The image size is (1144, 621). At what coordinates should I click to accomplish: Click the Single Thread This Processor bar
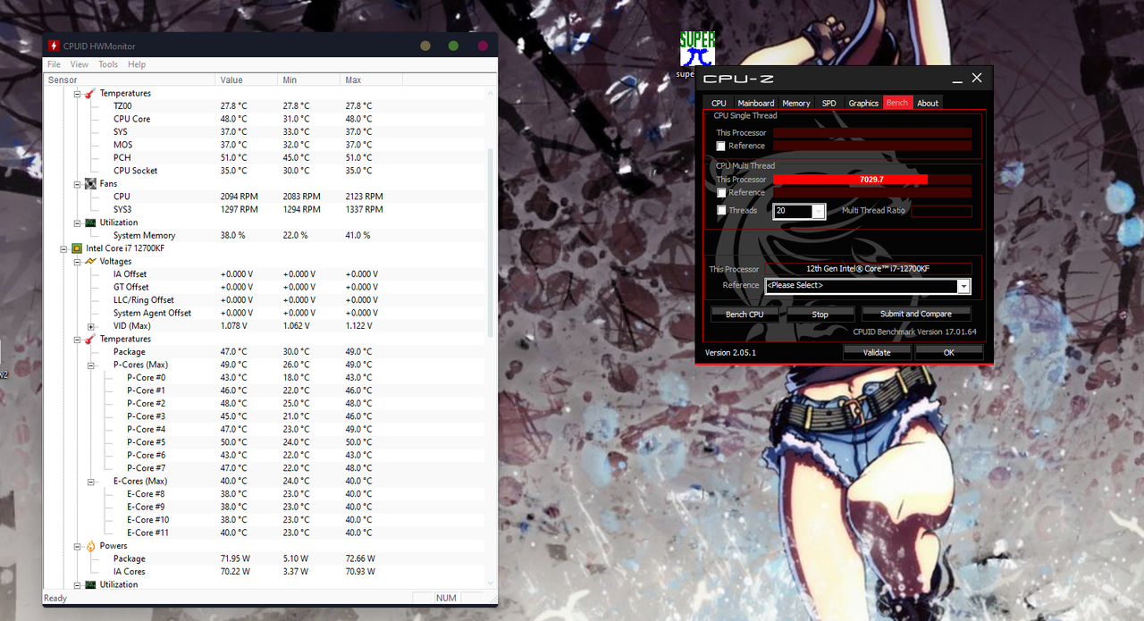872,133
